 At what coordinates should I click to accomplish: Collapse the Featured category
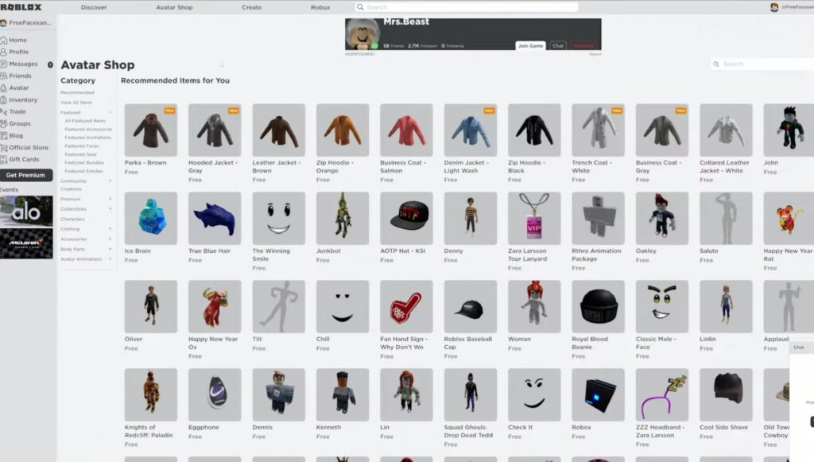(x=110, y=112)
